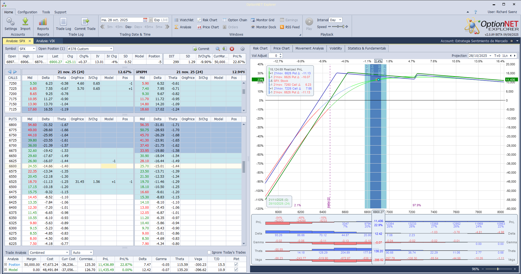Toggle the Ignore Today's Trades checkbox
This screenshot has height=274, width=521.
(x=209, y=253)
